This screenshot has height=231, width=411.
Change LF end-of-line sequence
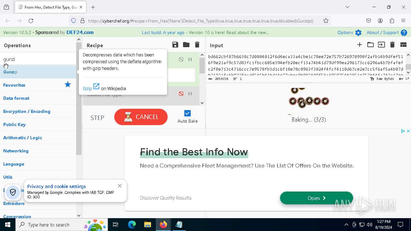tap(404, 79)
